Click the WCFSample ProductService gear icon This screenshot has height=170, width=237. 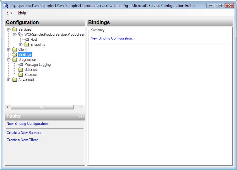[21, 35]
